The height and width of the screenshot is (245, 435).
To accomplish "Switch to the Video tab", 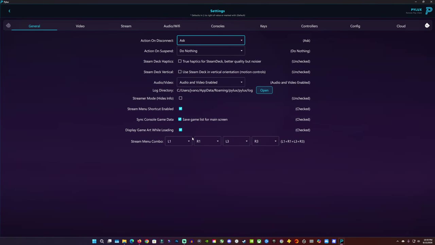I will [x=80, y=26].
